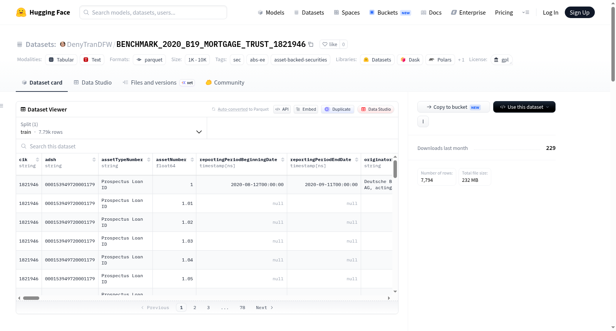Open the Community tab
The image size is (616, 331).
225,82
